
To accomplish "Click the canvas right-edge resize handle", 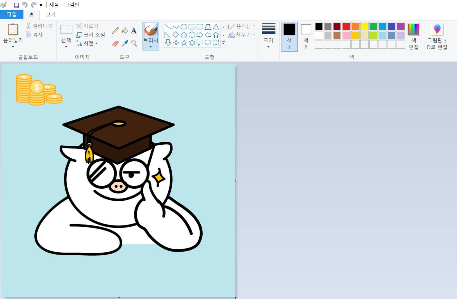I will [x=236, y=180].
